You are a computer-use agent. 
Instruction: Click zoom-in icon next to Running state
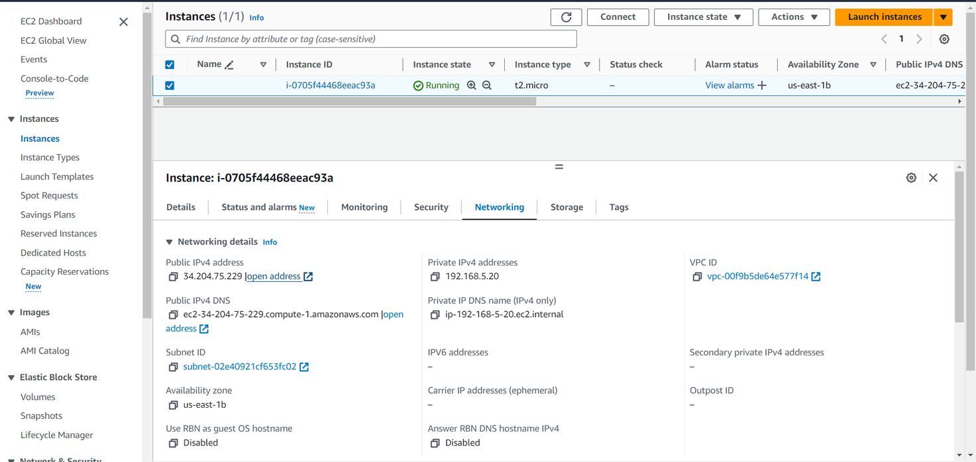point(472,85)
